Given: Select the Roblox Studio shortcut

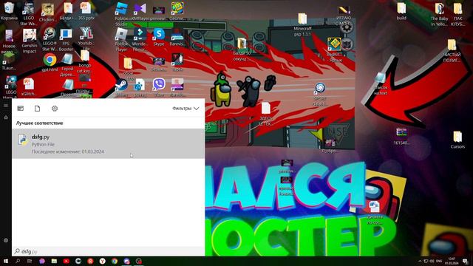Looking at the screenshot, I should click(121, 14).
